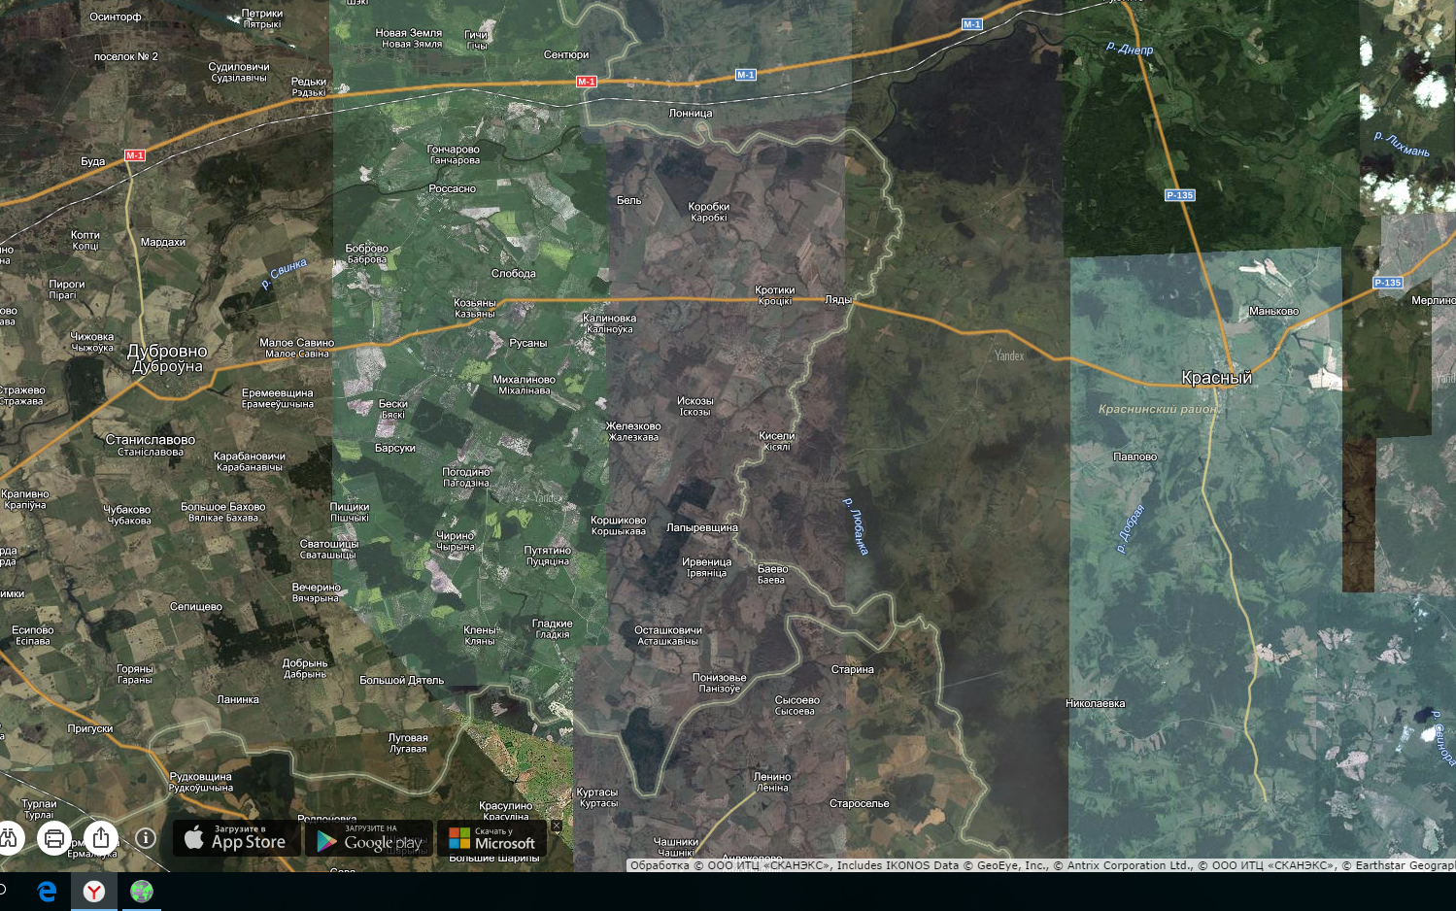
Task: Click the P-135 shield near Мерлино
Action: [1388, 283]
